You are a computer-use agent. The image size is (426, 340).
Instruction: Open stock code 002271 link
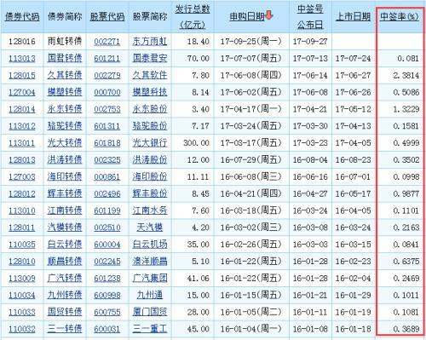pyautogui.click(x=107, y=42)
